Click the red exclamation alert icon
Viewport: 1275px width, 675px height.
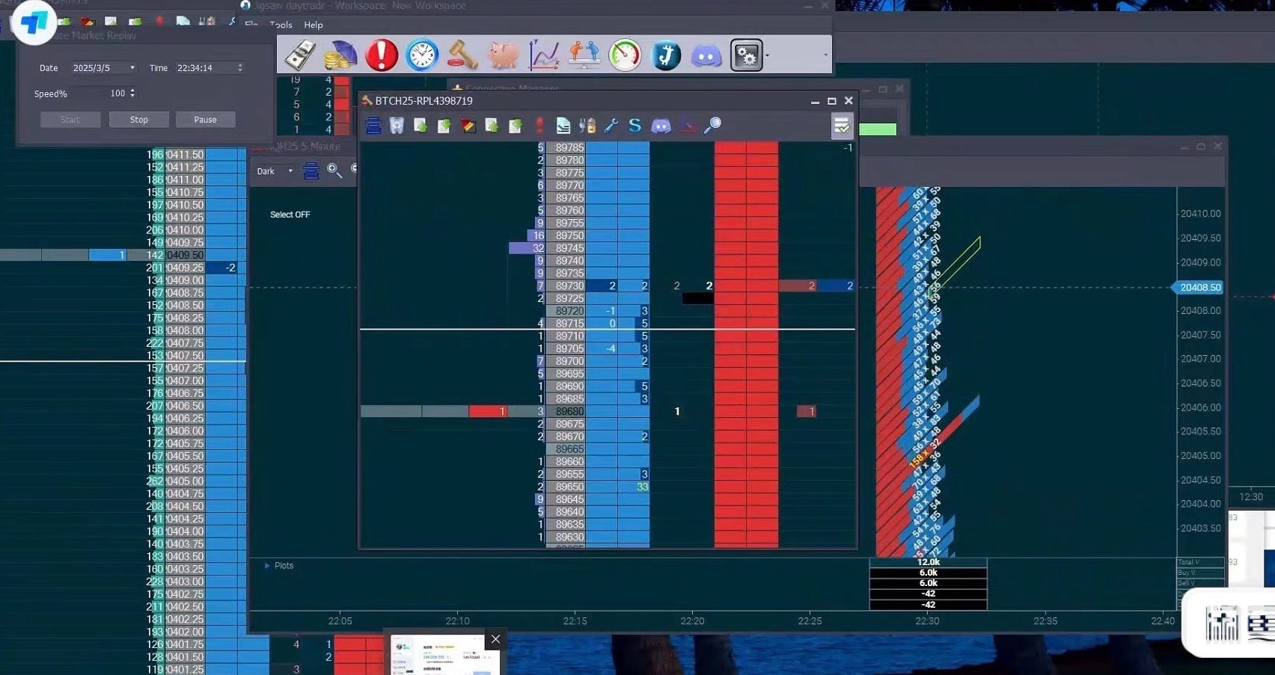(382, 55)
